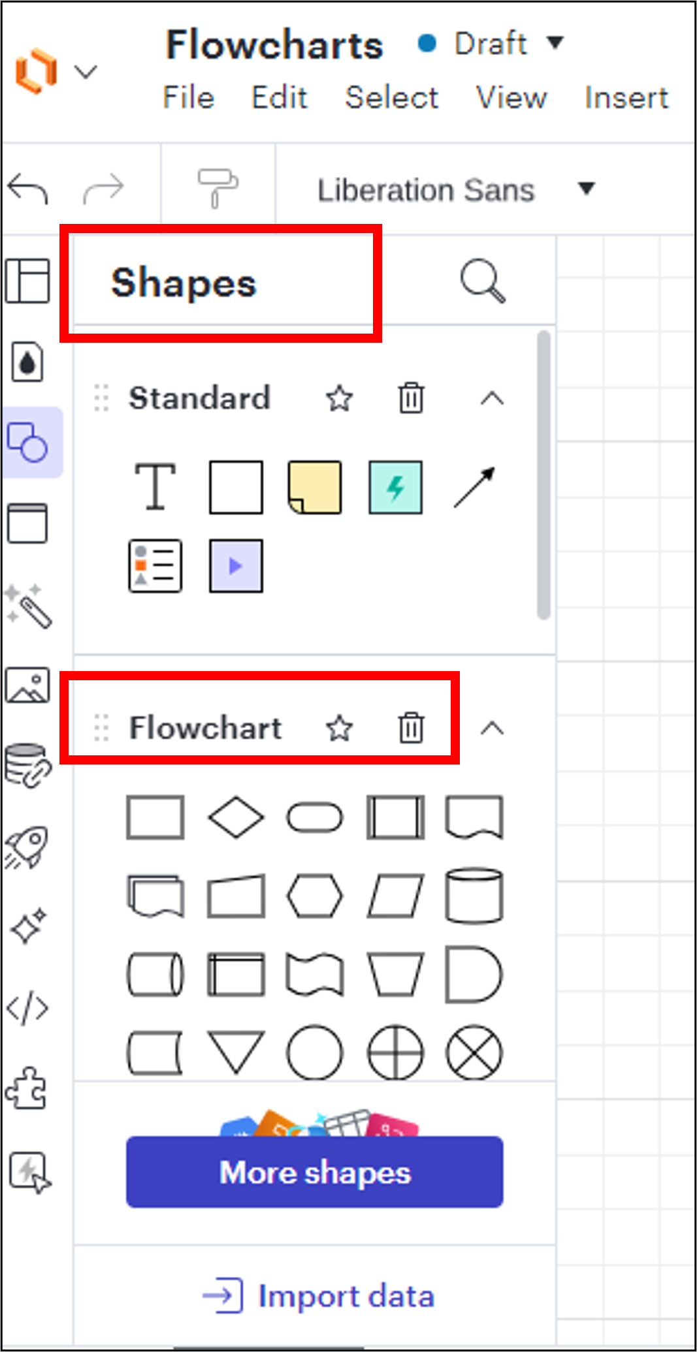Select the format painter tool

tap(219, 187)
